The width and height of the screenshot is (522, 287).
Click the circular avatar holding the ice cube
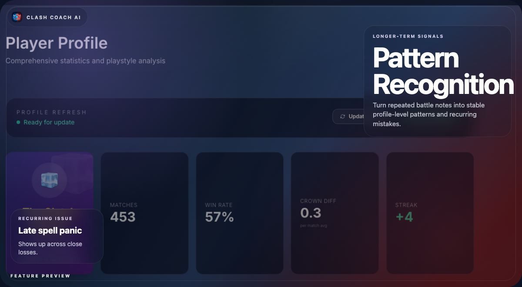[x=50, y=180]
